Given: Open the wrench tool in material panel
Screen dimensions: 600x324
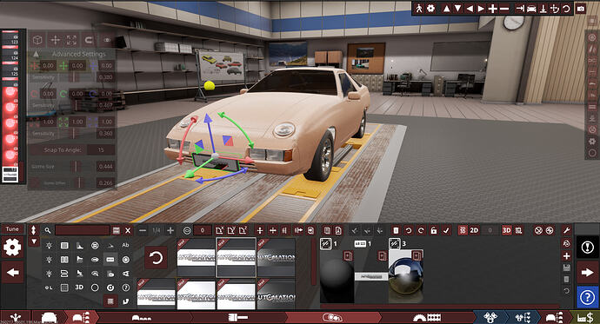Looking at the screenshot, I should tap(566, 230).
